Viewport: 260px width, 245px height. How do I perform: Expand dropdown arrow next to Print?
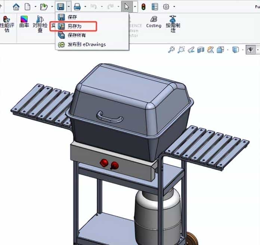[x=85, y=7]
